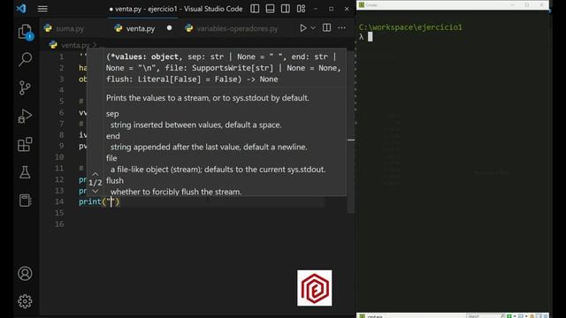Open the notebook icon view in activity bar

(25, 201)
